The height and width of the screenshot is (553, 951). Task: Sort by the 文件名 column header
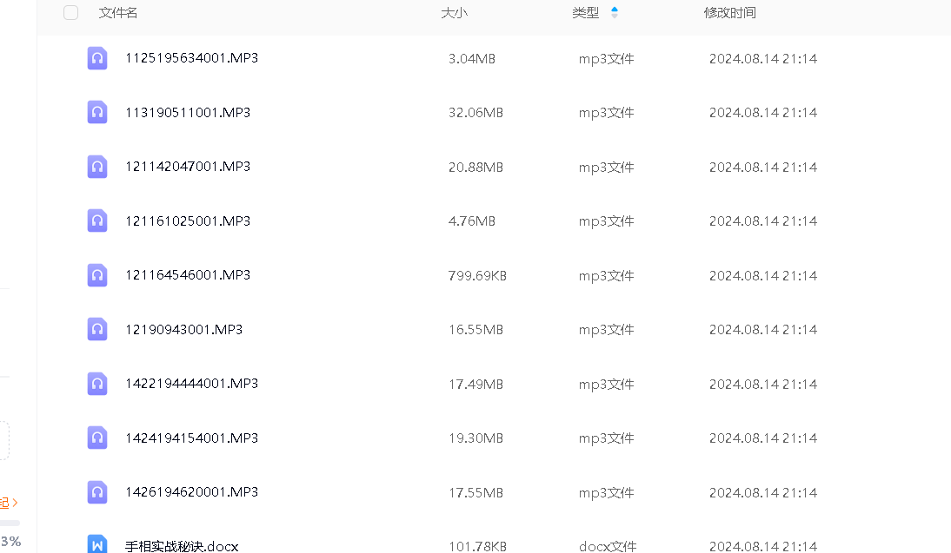pos(118,13)
